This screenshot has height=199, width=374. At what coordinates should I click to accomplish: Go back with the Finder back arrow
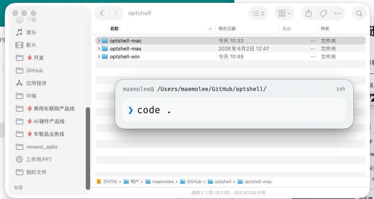pos(102,13)
